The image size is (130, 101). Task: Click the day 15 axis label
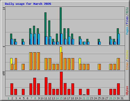(x=61, y=98)
